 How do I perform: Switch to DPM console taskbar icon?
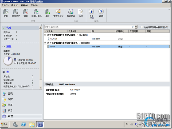click(x=40, y=124)
